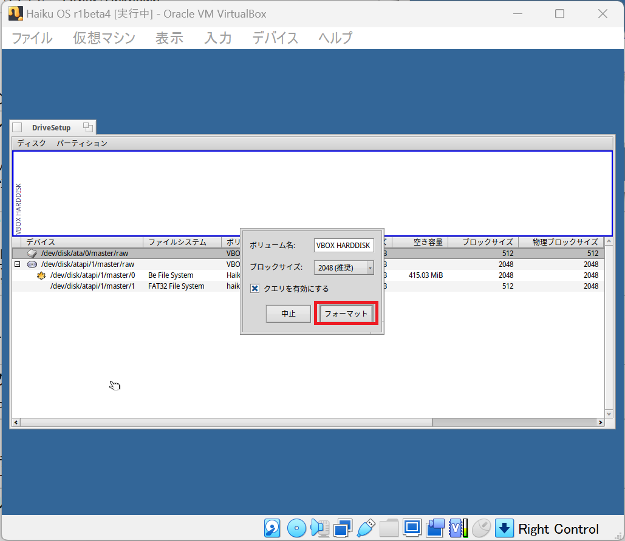625x541 pixels.
Task: Open the ファイル menu in VirtualBox
Action: (32, 38)
